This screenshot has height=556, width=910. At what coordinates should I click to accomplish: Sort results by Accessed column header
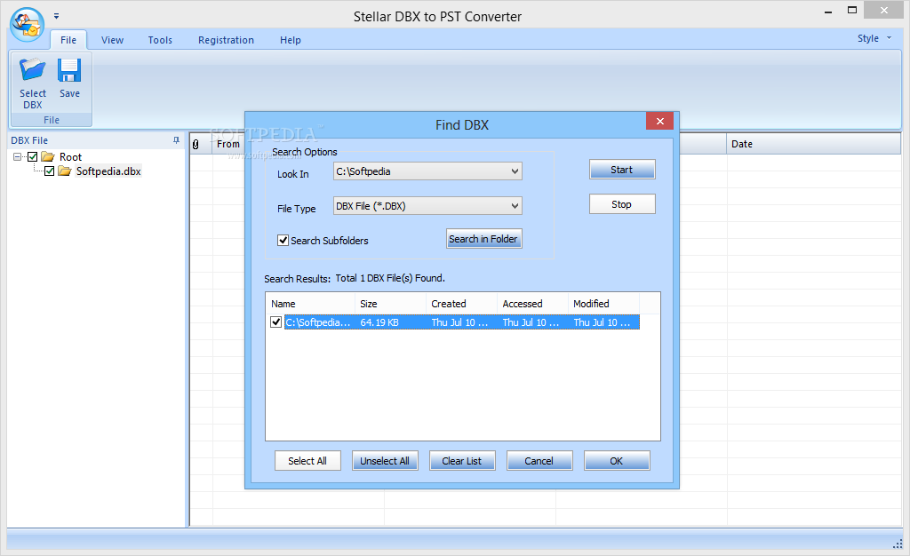(x=533, y=304)
